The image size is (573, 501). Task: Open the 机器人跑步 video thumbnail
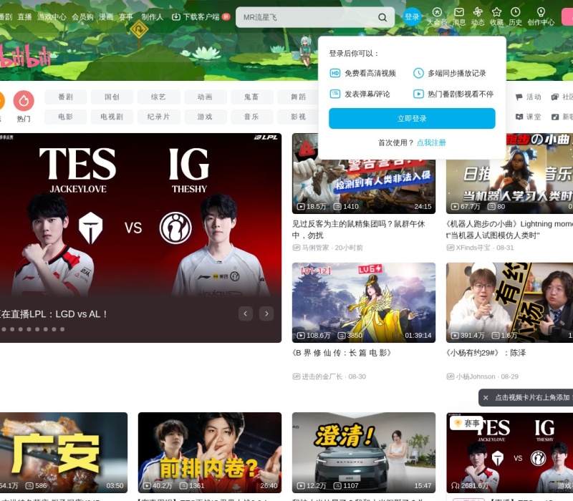point(509,187)
